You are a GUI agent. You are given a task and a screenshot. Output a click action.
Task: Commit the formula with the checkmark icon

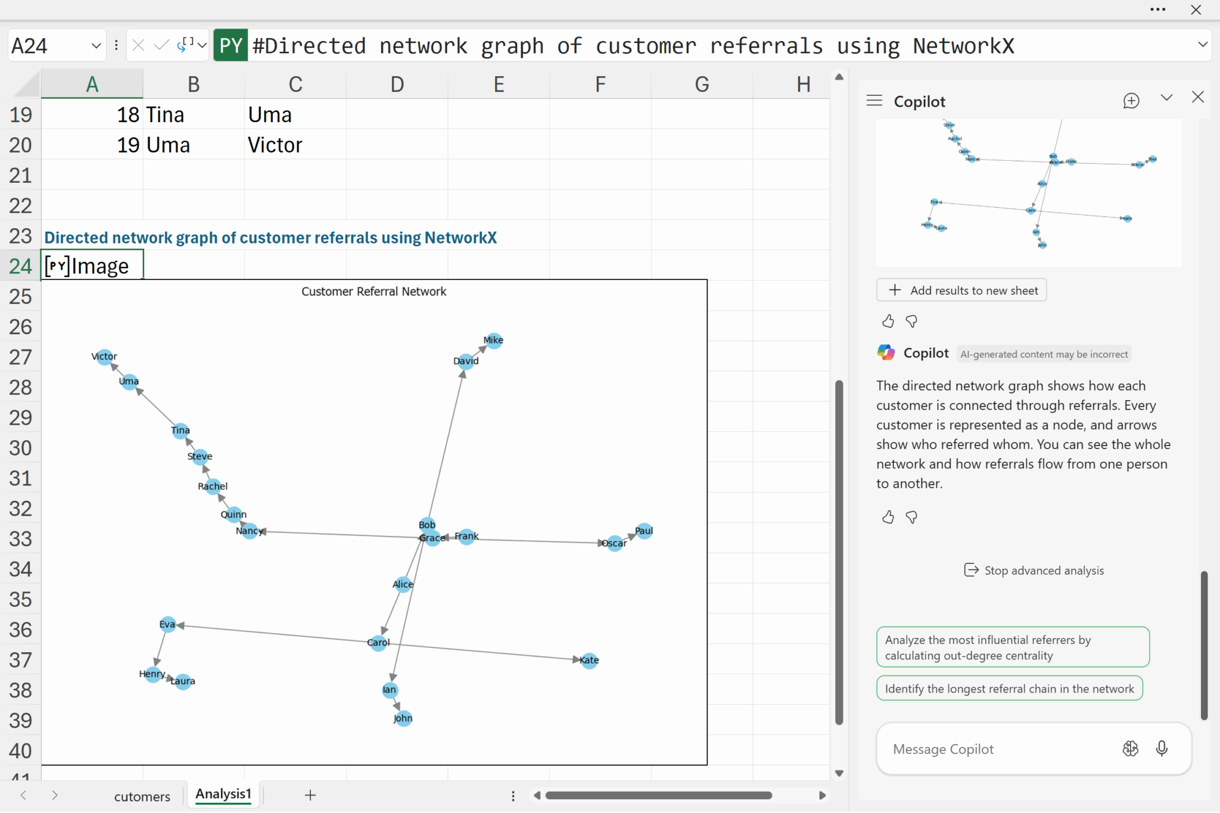[161, 45]
